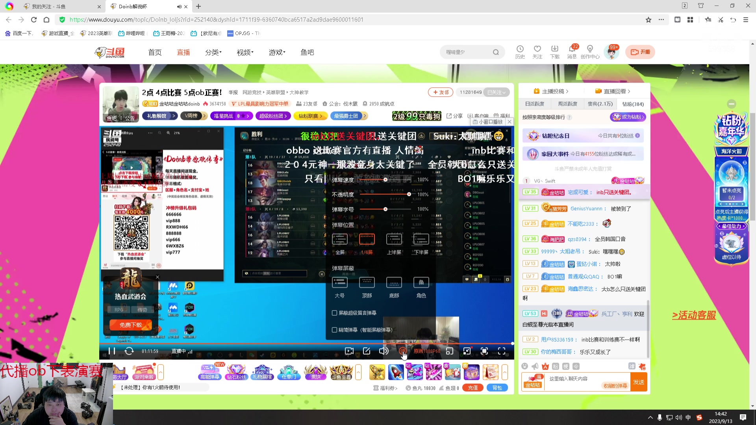The image size is (756, 425).
Task: Click the megaphone icon in chat toolbar
Action: (x=535, y=366)
